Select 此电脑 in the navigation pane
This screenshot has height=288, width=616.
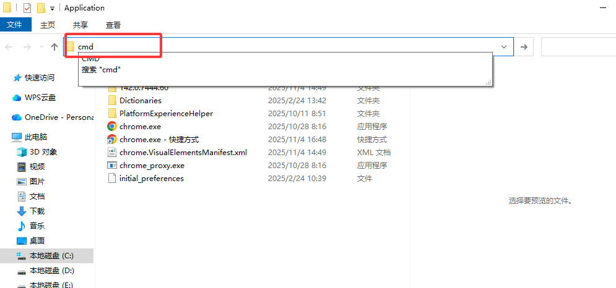(x=36, y=137)
